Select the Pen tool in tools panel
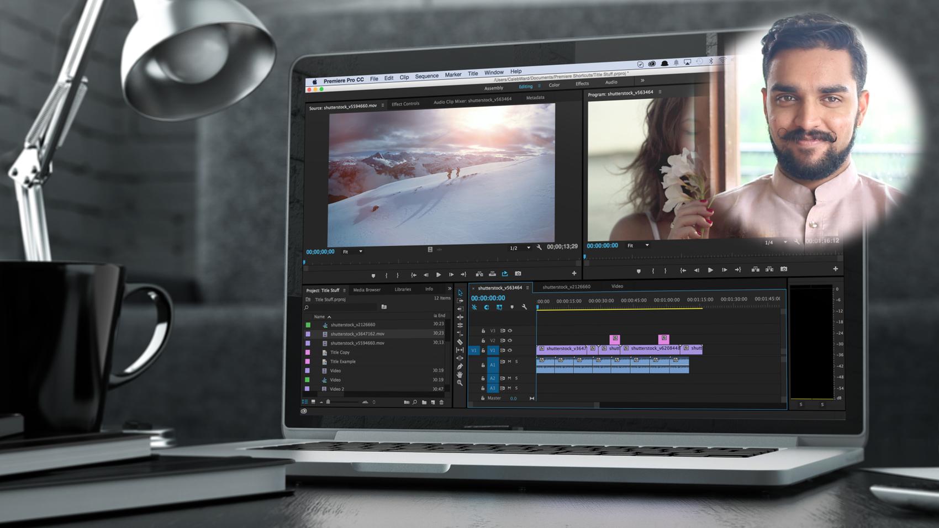 pos(460,366)
